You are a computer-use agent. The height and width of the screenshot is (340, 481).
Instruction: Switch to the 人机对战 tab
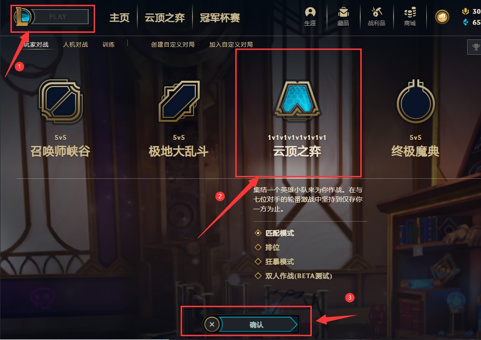76,45
